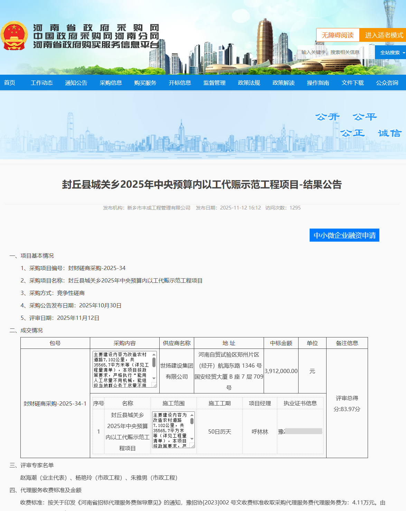406x511 pixels.
Task: Open the 公众咨询 public consultation menu
Action: click(386, 83)
